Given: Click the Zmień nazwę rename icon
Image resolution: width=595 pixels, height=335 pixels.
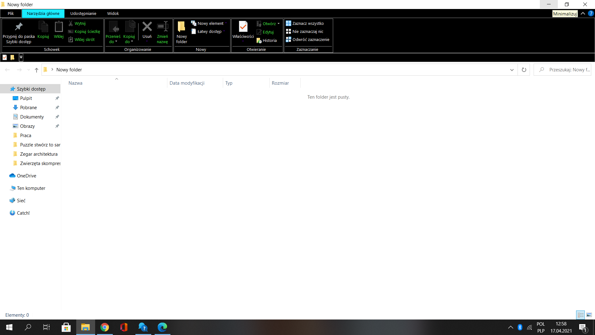Looking at the screenshot, I should point(162,27).
